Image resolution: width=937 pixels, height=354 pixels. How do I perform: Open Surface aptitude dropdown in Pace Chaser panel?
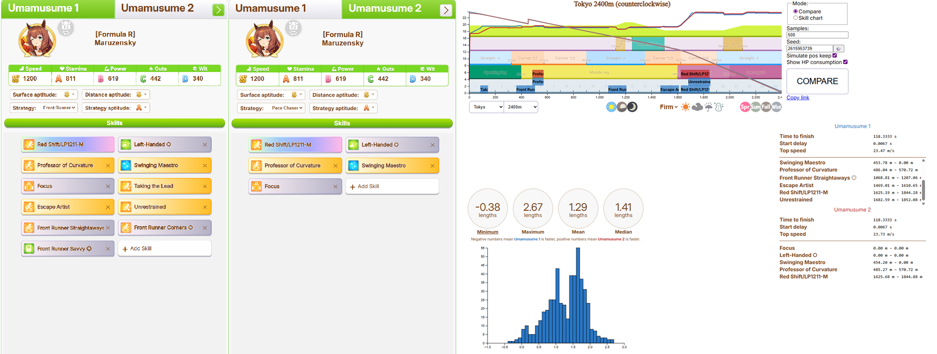271,95
